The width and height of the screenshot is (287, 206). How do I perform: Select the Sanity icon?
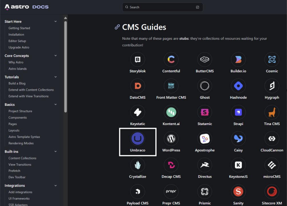click(x=238, y=191)
